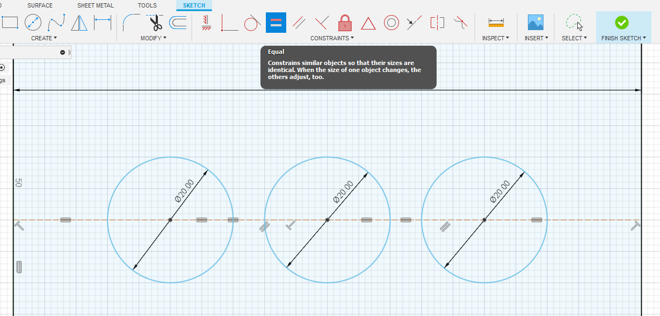Activate the Select tool icon

(x=574, y=23)
